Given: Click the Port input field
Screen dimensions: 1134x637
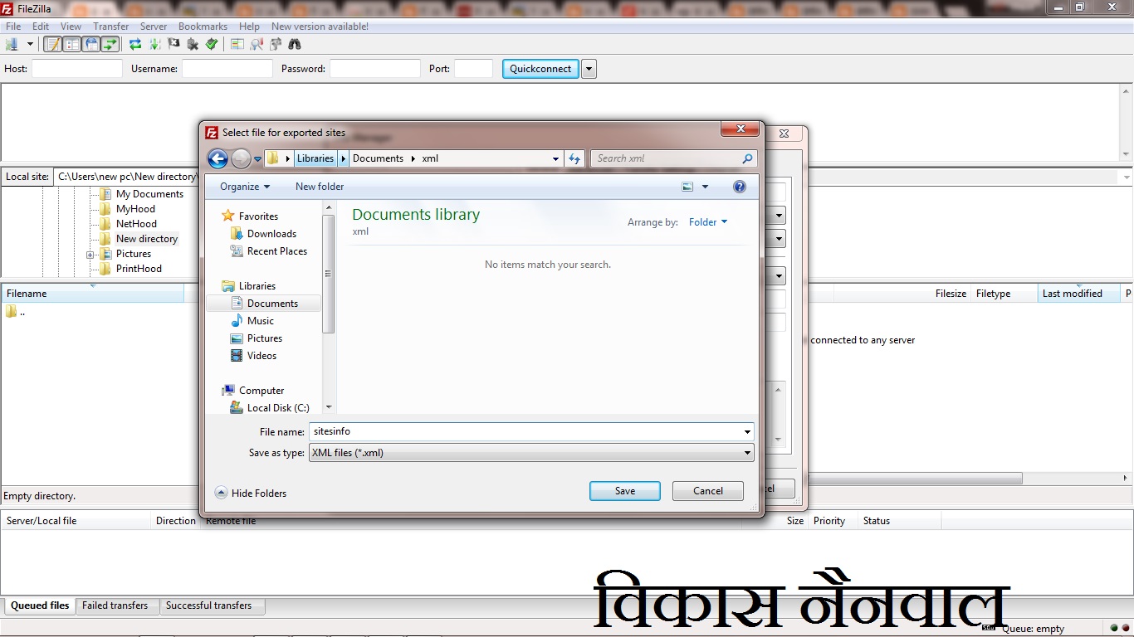Looking at the screenshot, I should pos(474,69).
